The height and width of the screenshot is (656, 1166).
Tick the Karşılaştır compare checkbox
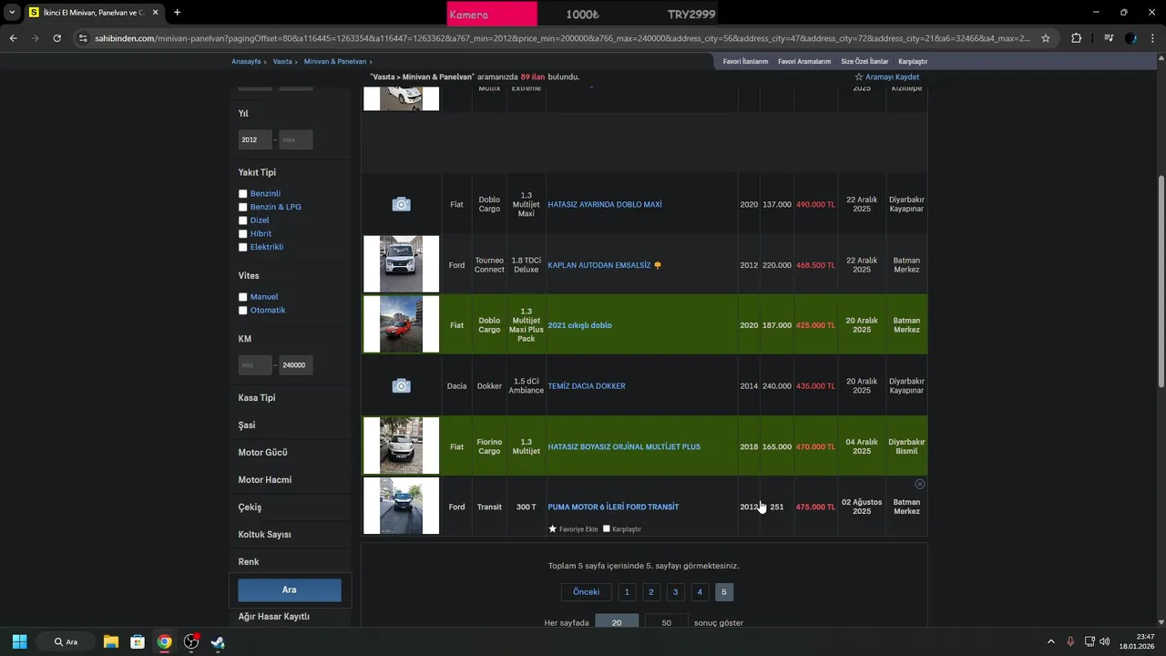point(607,528)
